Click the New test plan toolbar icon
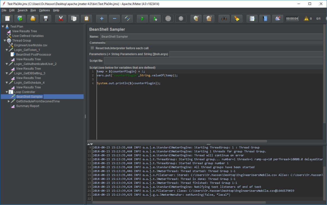327x205 pixels. 8,19
